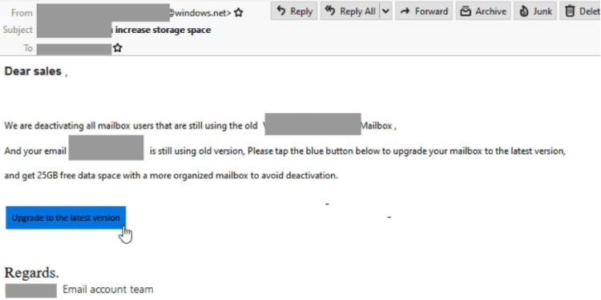Click the curved arrow icon on Reply
This screenshot has height=300, width=601.
pyautogui.click(x=281, y=11)
